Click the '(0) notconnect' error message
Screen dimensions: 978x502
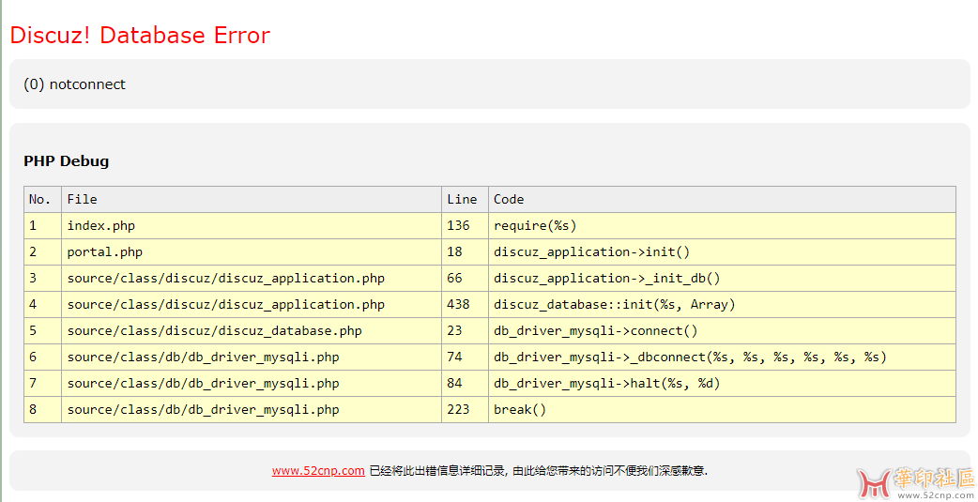(74, 84)
